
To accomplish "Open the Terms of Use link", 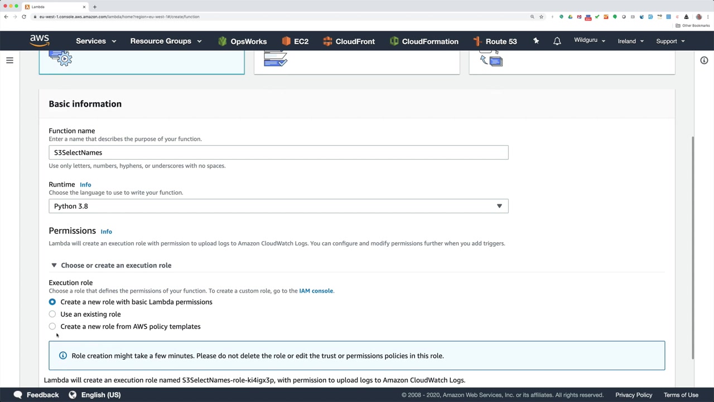I will 681,395.
